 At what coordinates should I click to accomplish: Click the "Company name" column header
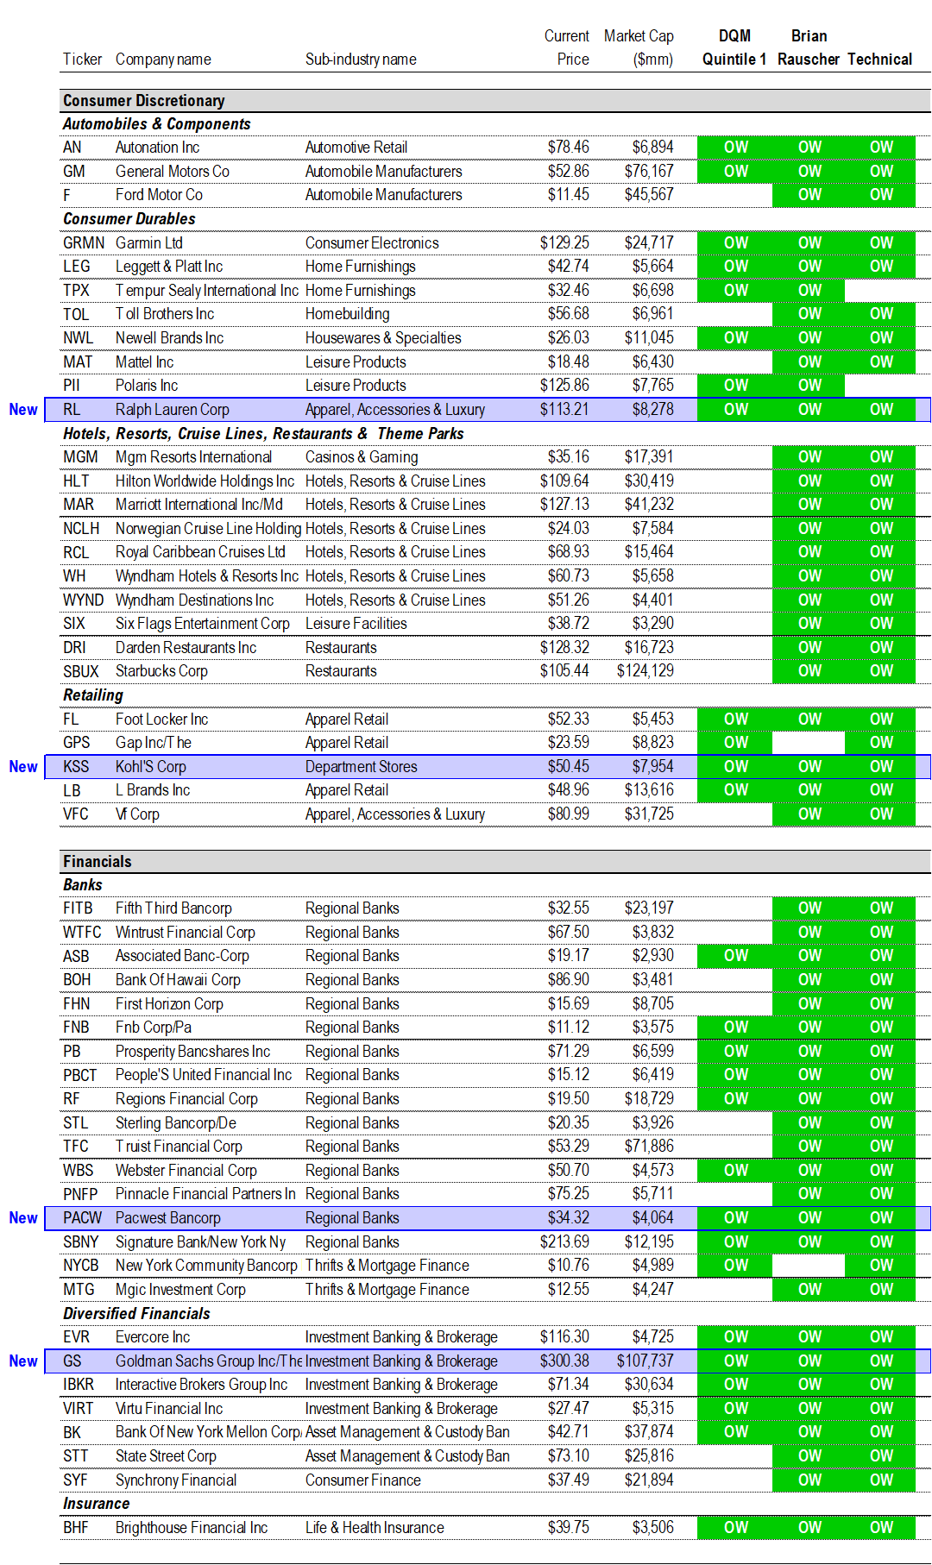(163, 60)
